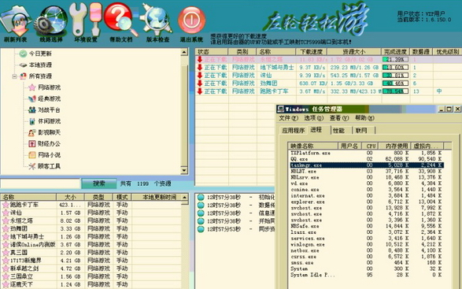Click the 经典游戏 category icon
462x289 pixels.
[x=32, y=98]
